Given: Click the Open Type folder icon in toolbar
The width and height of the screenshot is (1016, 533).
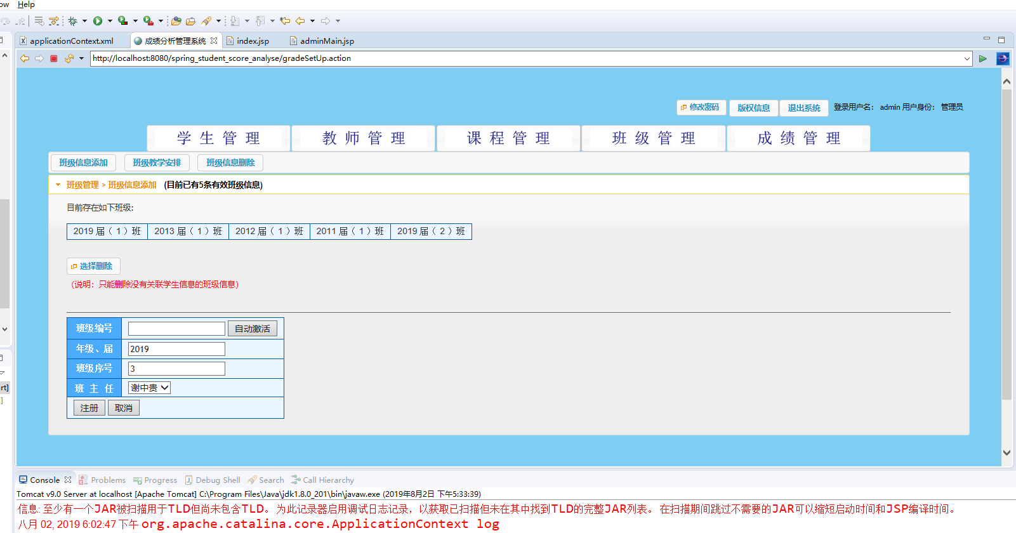Looking at the screenshot, I should click(176, 21).
